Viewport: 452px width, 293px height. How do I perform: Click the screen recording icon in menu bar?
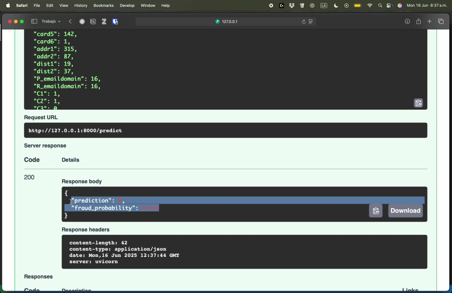pyautogui.click(x=271, y=5)
